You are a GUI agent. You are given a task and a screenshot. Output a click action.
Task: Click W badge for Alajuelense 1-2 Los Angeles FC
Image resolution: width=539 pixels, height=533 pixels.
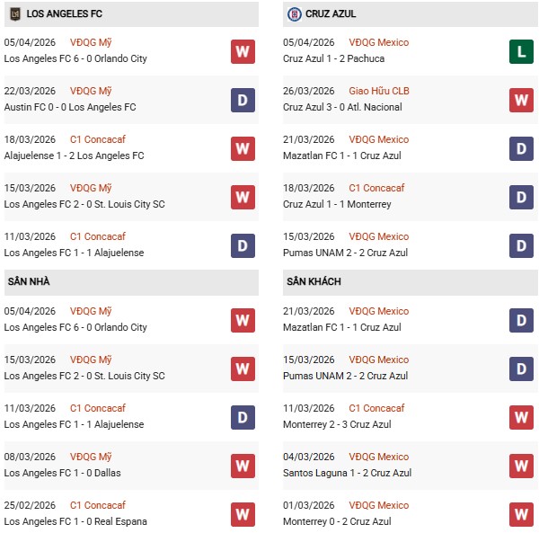[243, 148]
